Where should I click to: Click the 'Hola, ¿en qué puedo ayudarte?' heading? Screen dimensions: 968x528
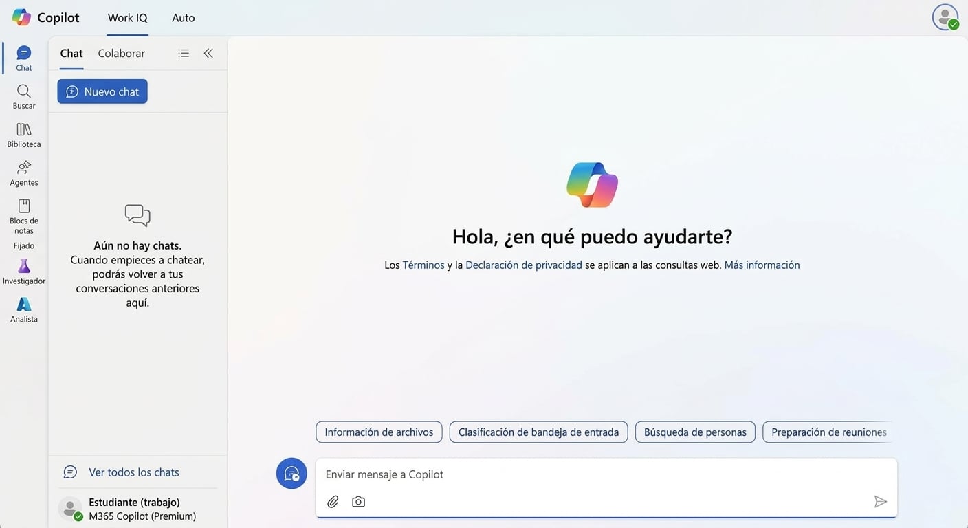pos(592,236)
